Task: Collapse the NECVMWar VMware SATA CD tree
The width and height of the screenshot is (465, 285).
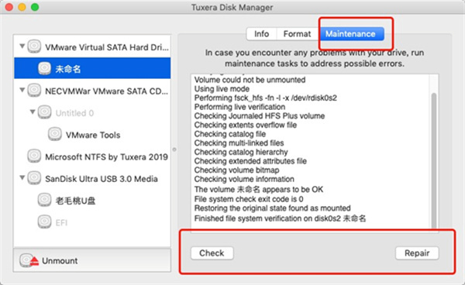Action: point(22,90)
